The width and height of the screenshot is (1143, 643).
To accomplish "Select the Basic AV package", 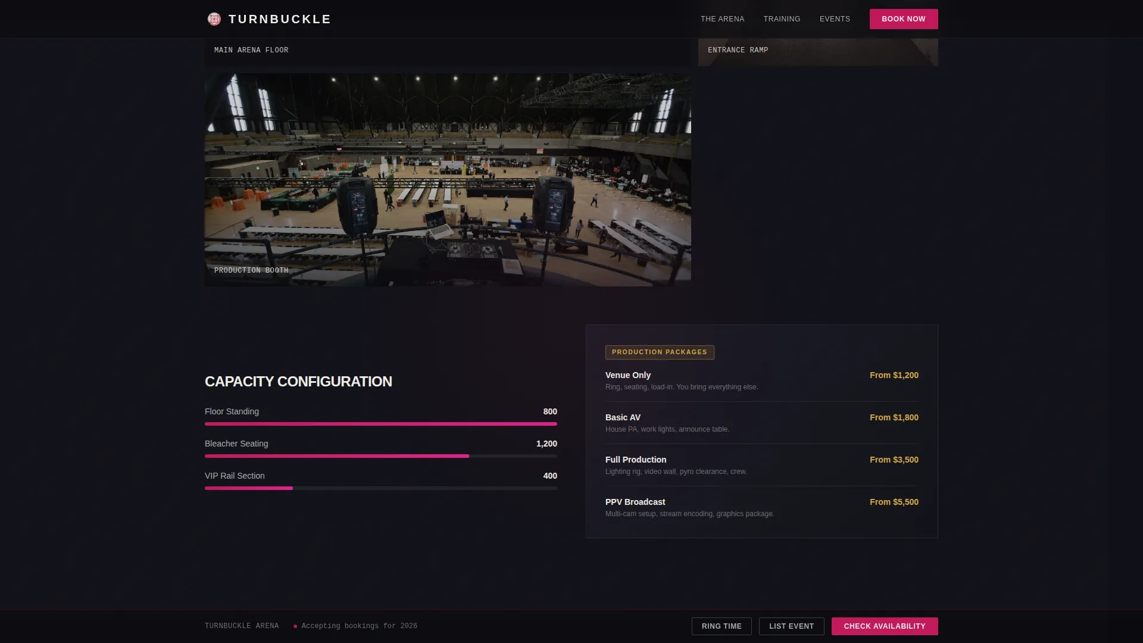I will tap(761, 423).
